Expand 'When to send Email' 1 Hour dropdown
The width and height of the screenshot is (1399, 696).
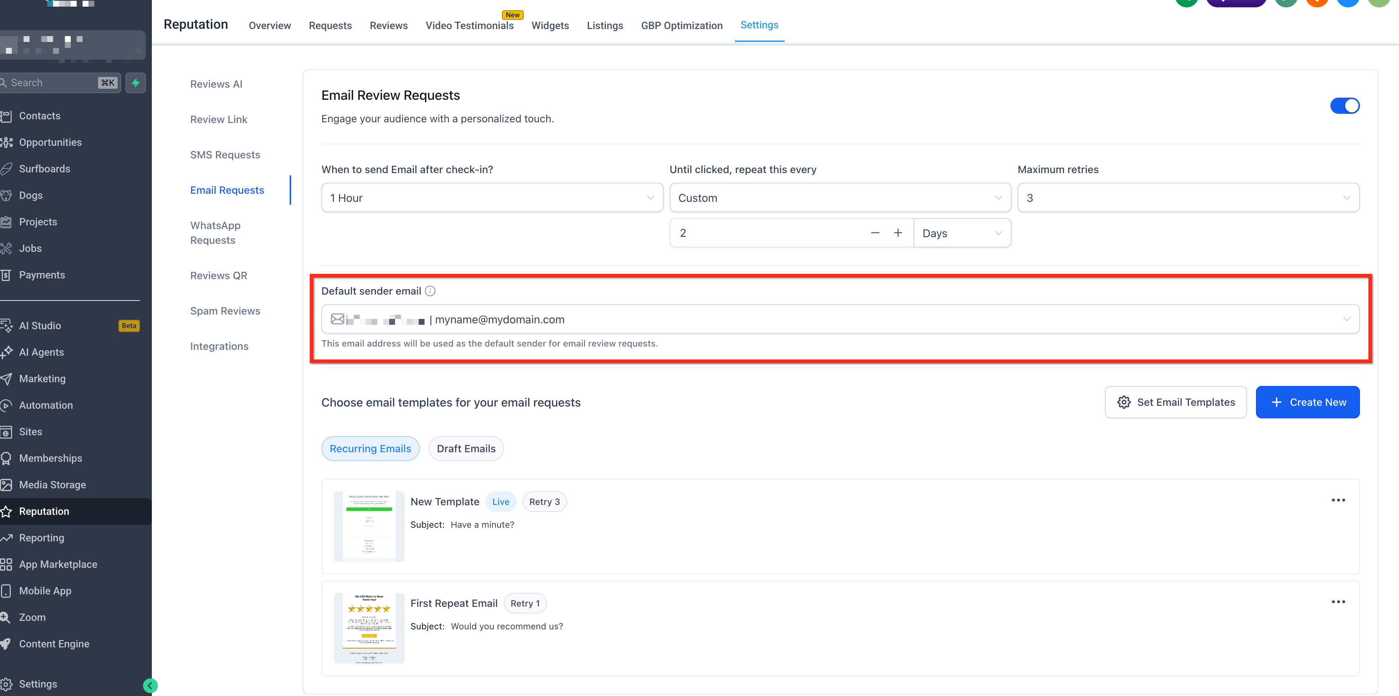[492, 198]
